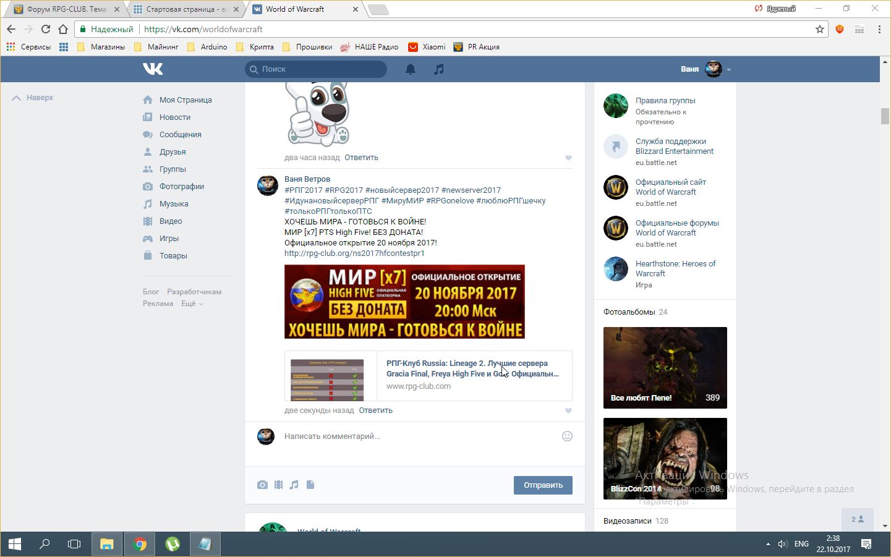
Task: Open the friends online chat widget
Action: tap(858, 519)
